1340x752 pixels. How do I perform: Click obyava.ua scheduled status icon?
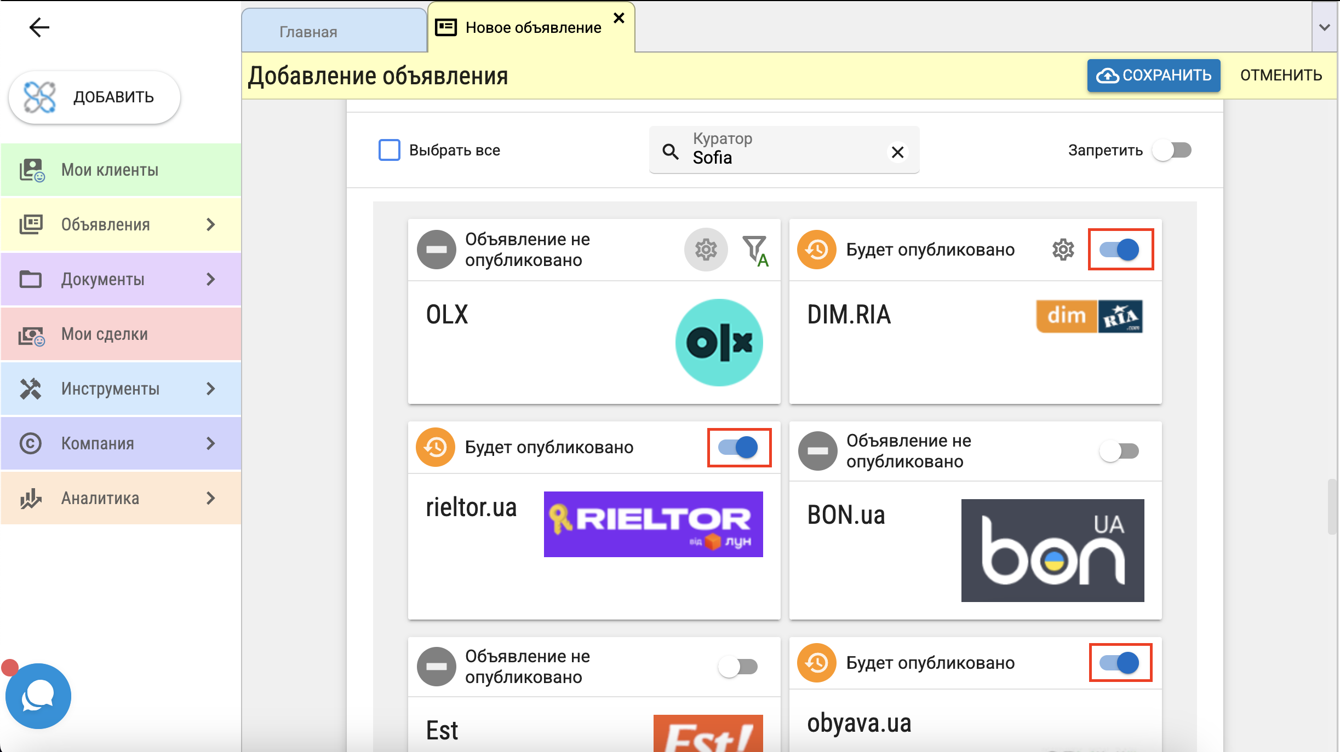[x=817, y=663]
